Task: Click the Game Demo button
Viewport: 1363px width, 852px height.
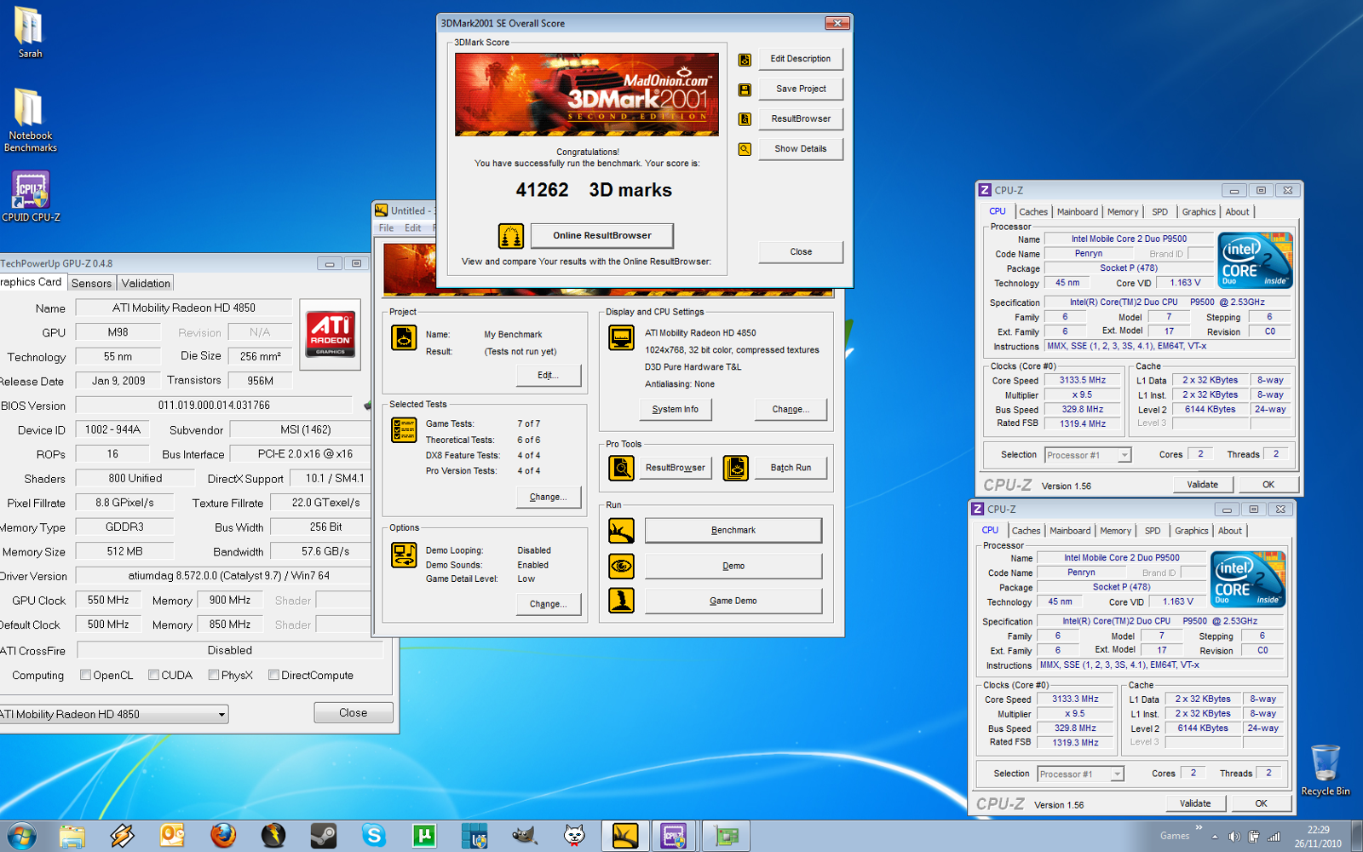Action: (x=733, y=601)
